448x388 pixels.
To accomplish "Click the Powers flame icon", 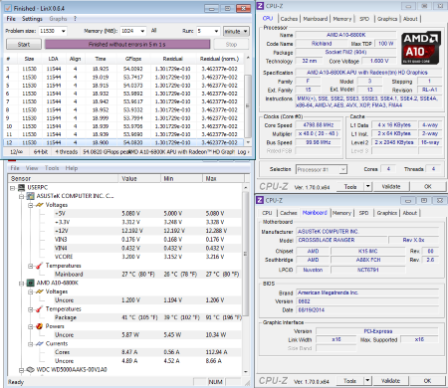I will coord(39,326).
